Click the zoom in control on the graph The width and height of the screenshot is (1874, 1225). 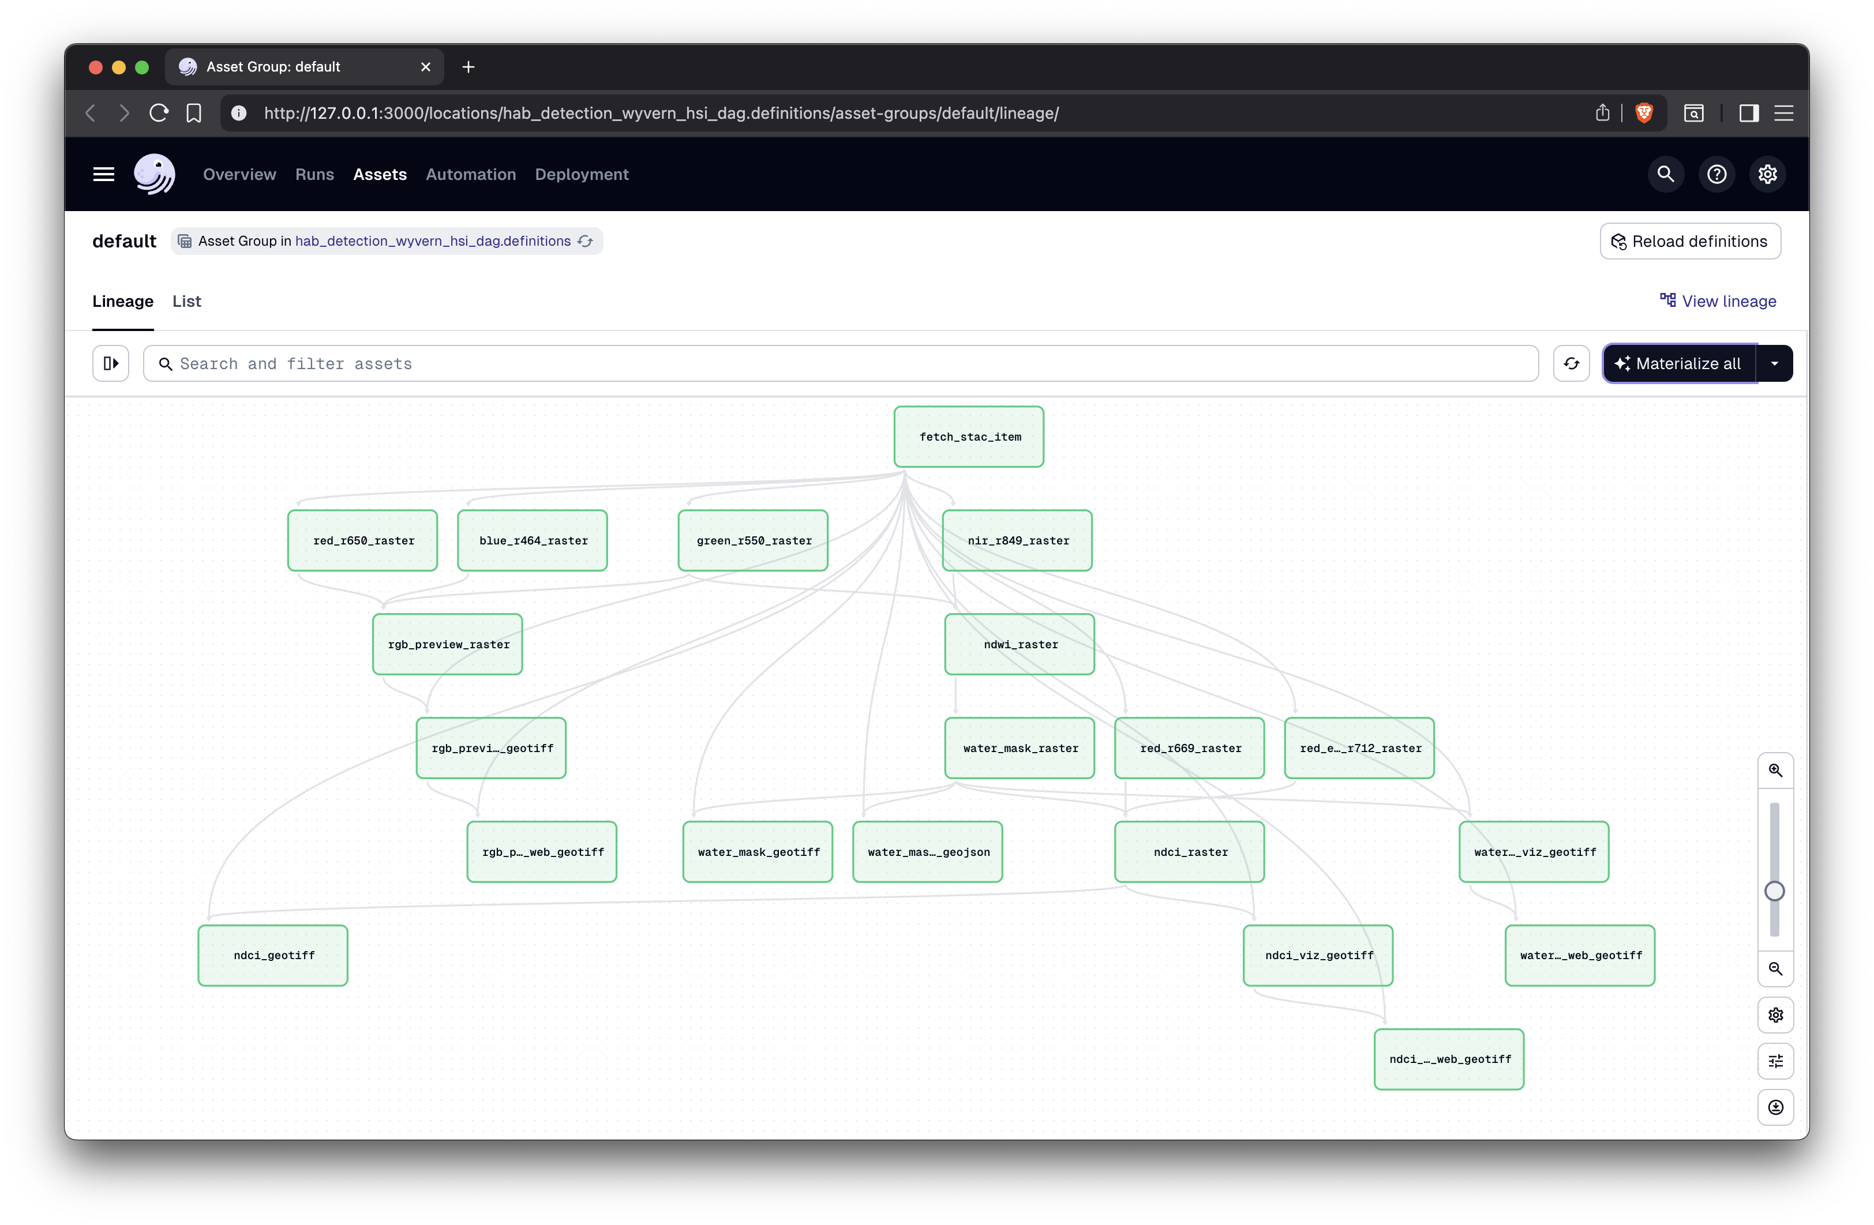(1775, 770)
